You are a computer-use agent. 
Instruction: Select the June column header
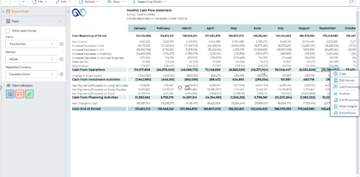(257, 28)
